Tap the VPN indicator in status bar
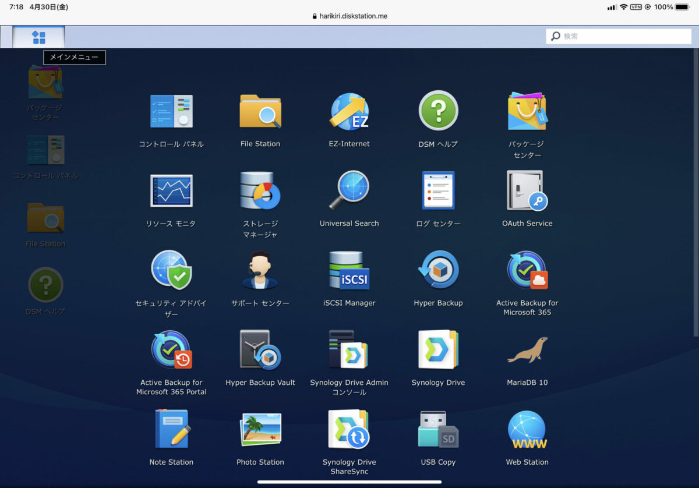Image resolution: width=699 pixels, height=488 pixels. pyautogui.click(x=636, y=7)
